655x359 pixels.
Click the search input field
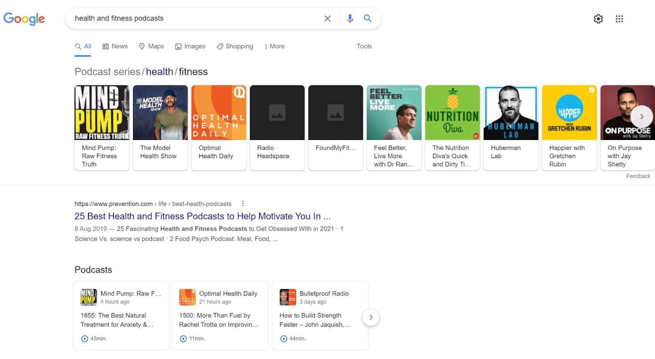[x=192, y=18]
